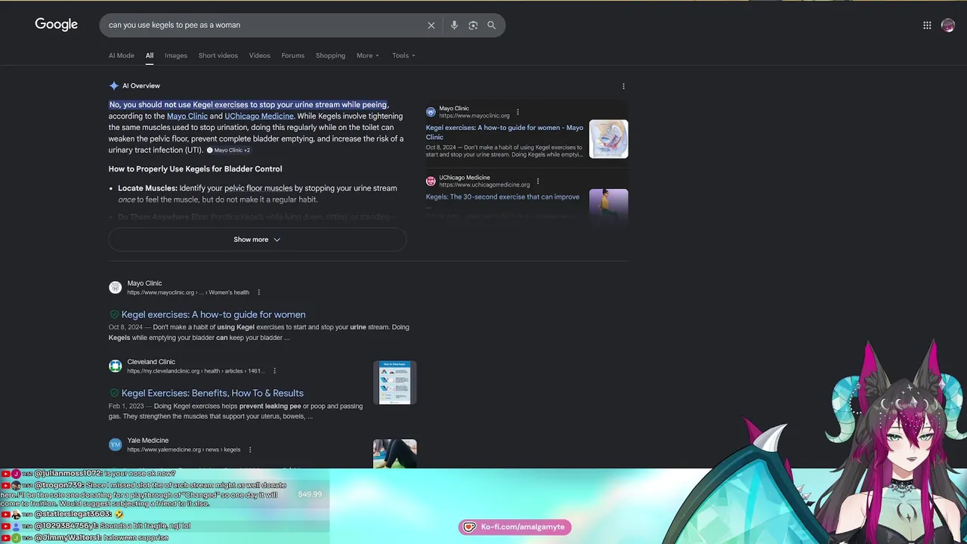Clear the search box with the X icon

pyautogui.click(x=431, y=25)
